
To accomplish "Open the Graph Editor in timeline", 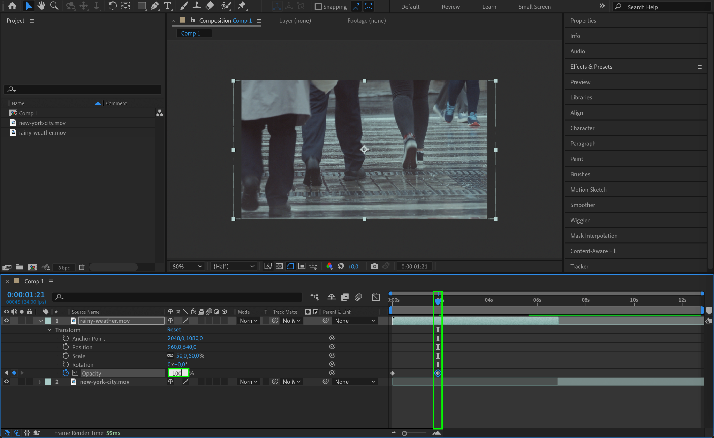I will coord(376,297).
